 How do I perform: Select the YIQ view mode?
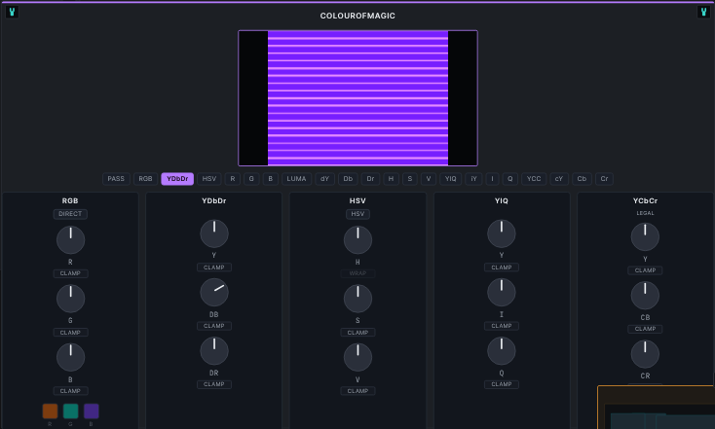(450, 179)
